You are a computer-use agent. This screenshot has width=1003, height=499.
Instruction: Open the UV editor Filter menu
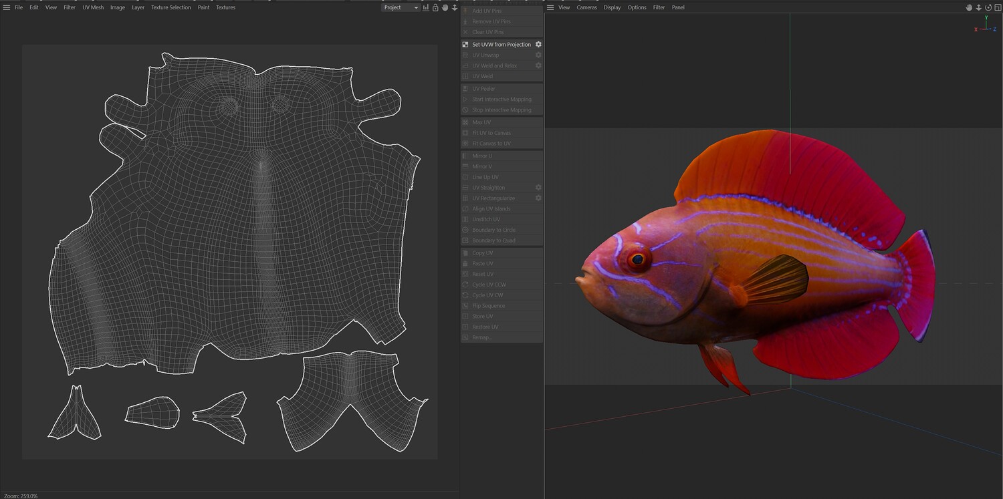[70, 7]
